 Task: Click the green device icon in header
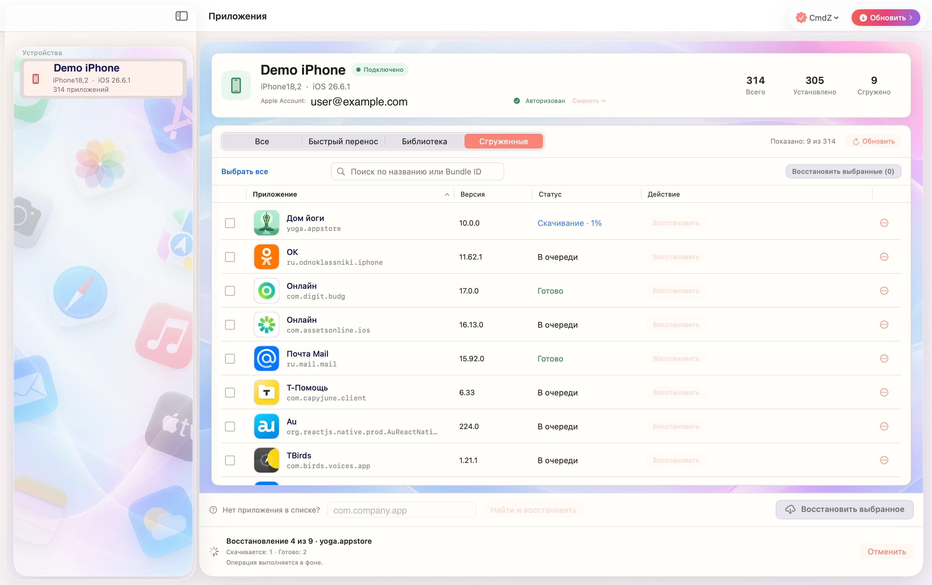[x=236, y=85]
